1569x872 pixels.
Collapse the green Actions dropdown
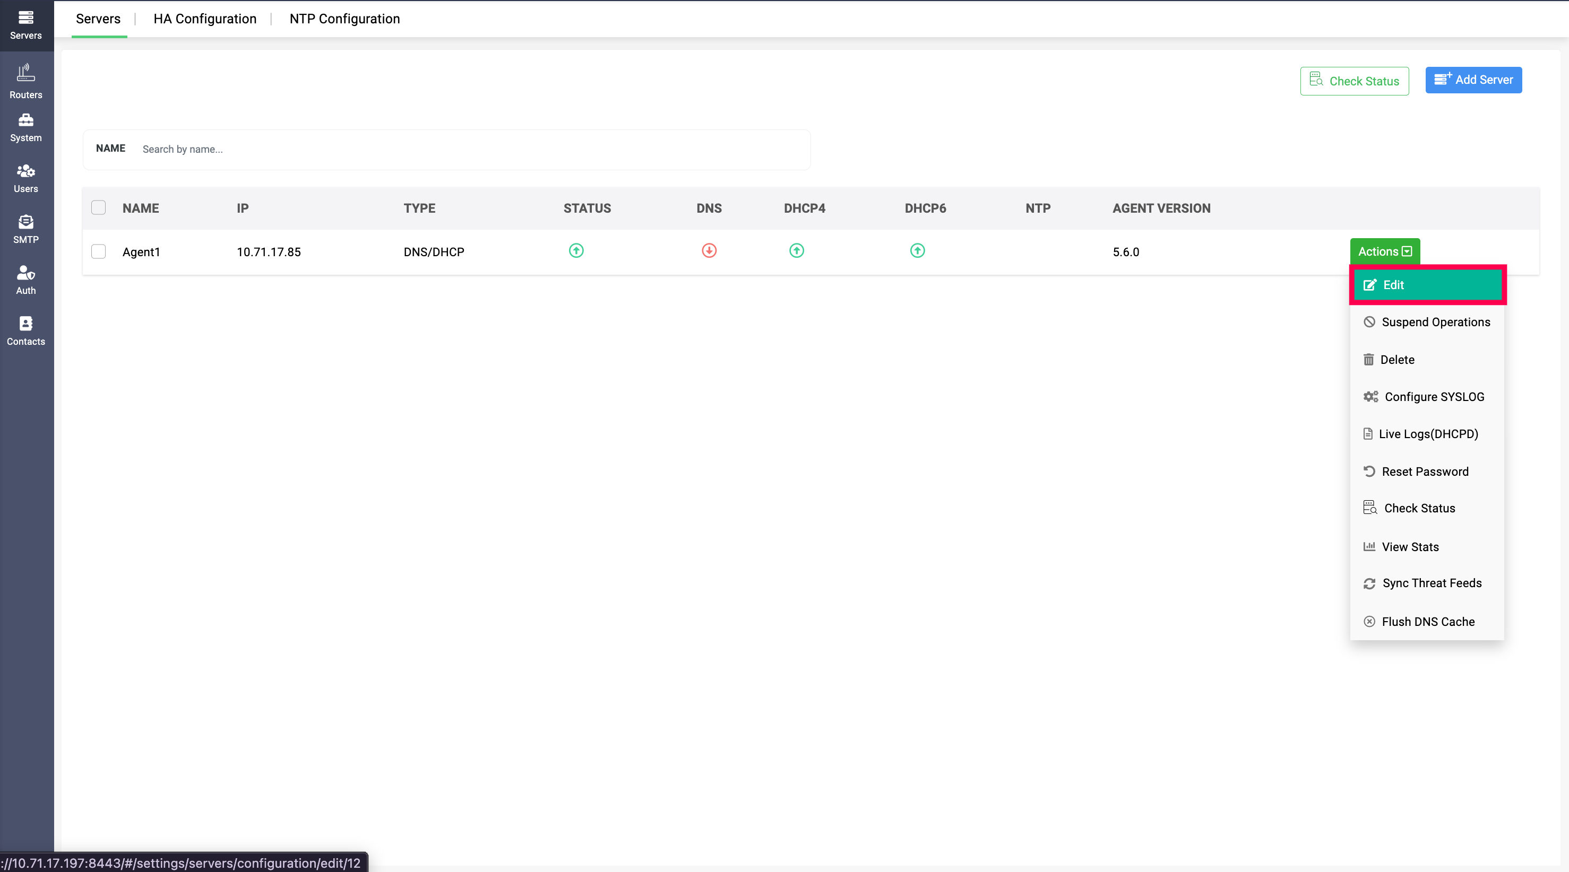tap(1384, 251)
